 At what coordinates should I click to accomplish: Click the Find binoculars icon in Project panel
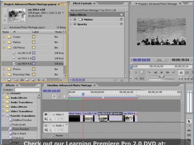point(22,80)
